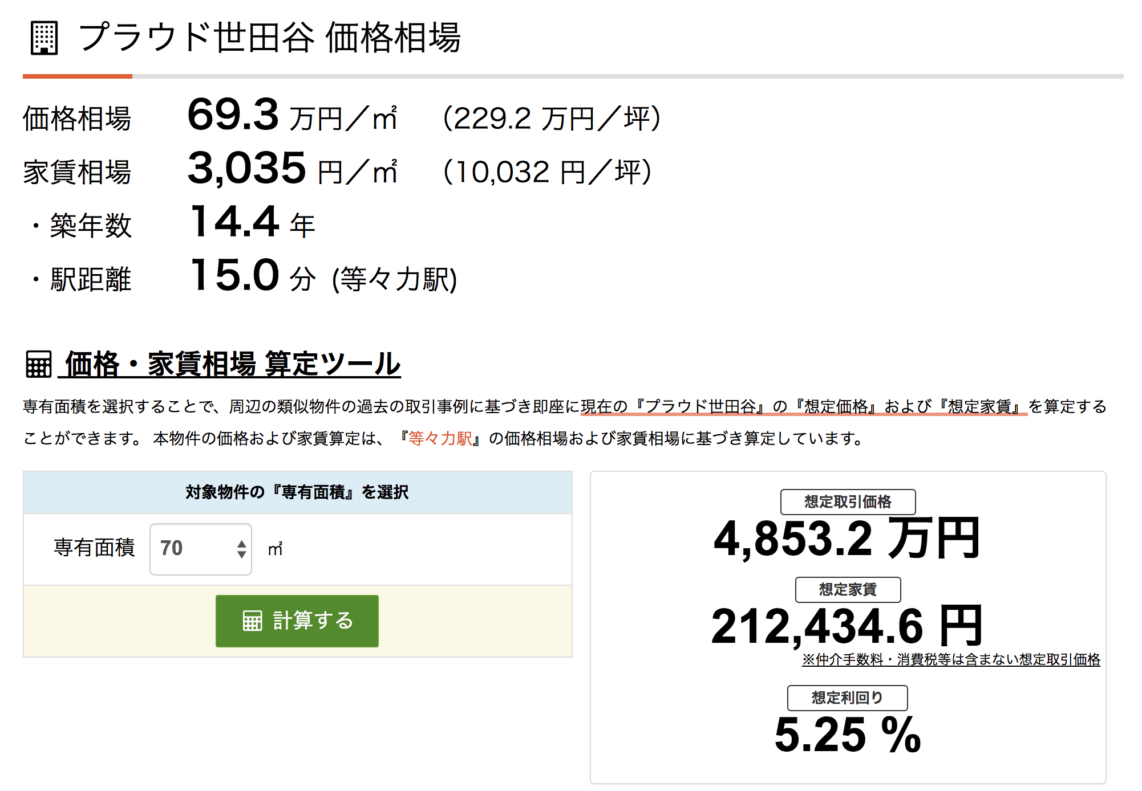Click the building icon beside プラウド世田谷 title
Image resolution: width=1142 pixels, height=791 pixels.
45,38
